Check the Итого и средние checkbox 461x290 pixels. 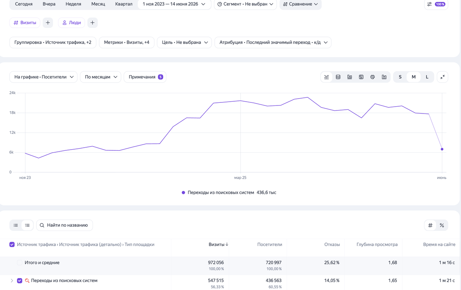click(x=20, y=263)
